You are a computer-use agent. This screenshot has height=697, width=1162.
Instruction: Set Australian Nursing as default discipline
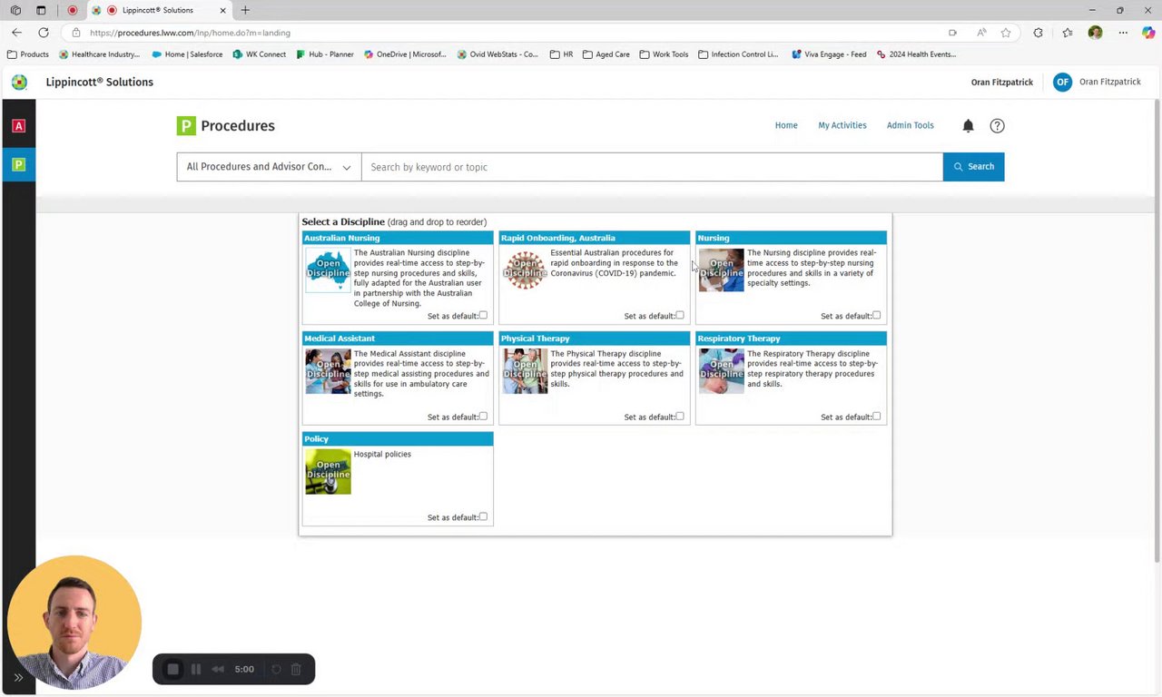483,316
